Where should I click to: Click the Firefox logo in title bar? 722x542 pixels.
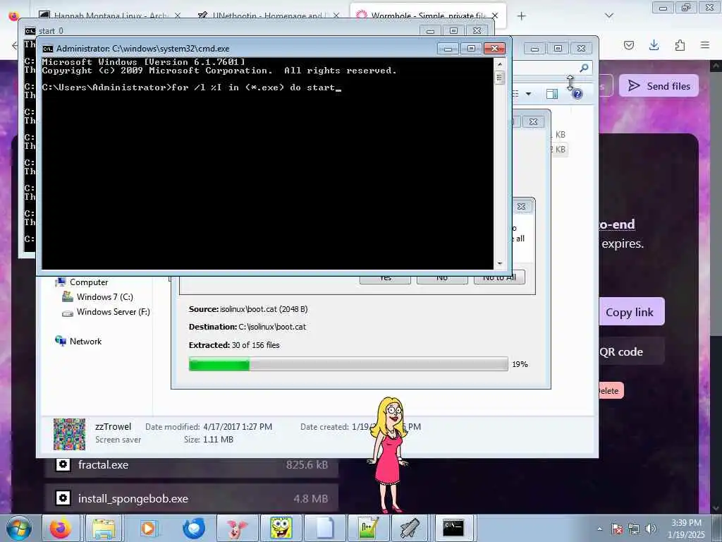pyautogui.click(x=13, y=16)
